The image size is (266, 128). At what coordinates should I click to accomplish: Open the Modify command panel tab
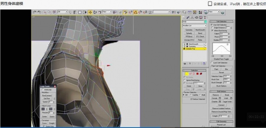pos(188,17)
